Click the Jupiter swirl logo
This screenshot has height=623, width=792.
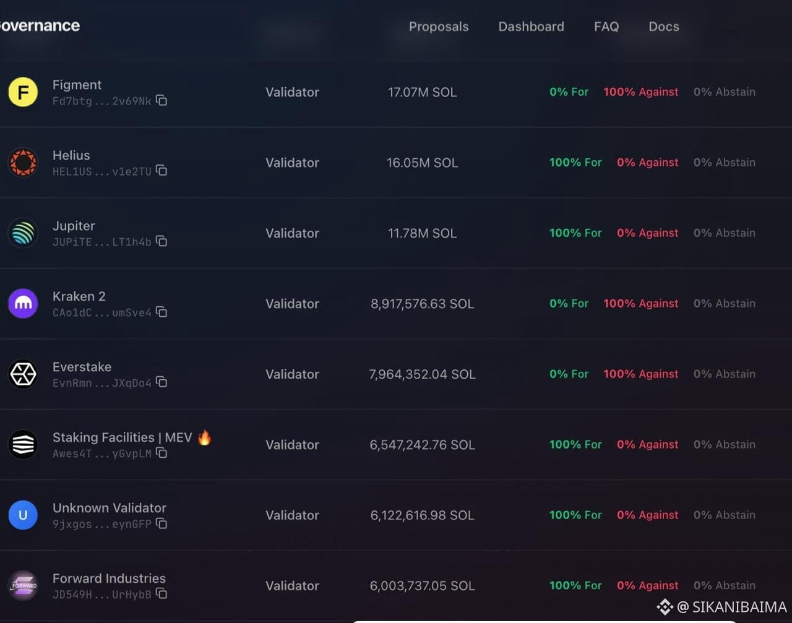23,233
